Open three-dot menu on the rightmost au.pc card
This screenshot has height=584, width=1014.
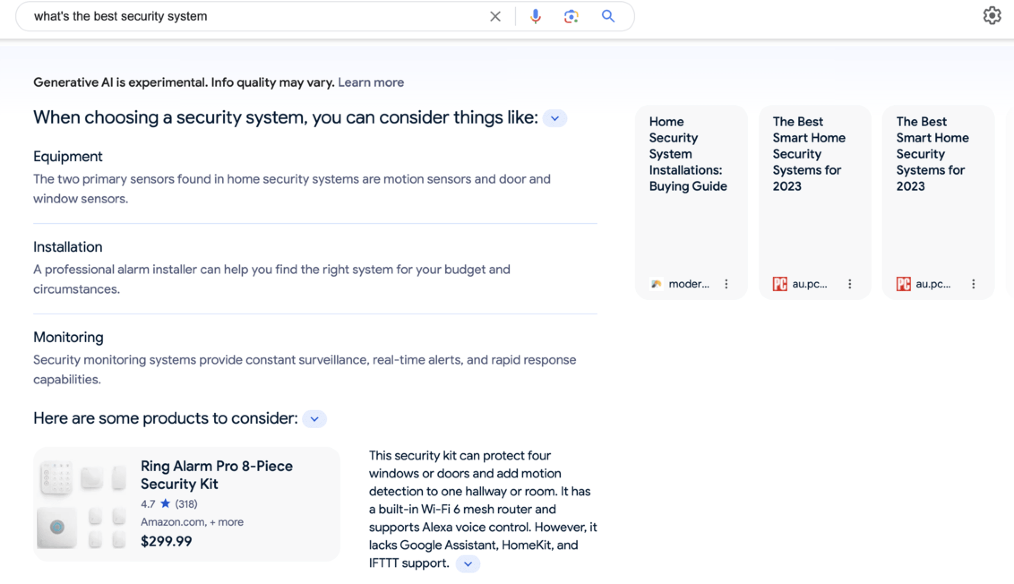(x=973, y=284)
